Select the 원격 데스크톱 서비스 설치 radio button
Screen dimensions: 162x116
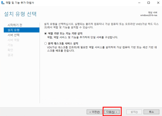[x=45, y=44]
